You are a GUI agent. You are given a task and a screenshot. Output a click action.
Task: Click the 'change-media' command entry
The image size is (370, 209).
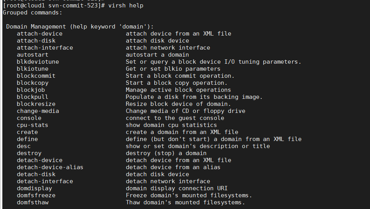click(x=38, y=111)
